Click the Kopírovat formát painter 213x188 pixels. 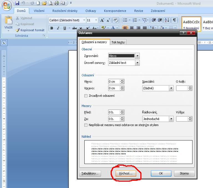coord(30,30)
